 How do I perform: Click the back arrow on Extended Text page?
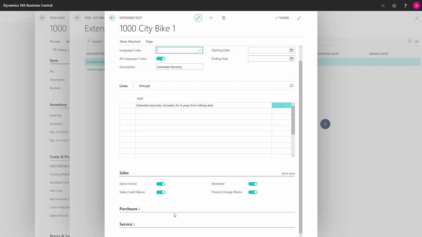[x=112, y=18]
